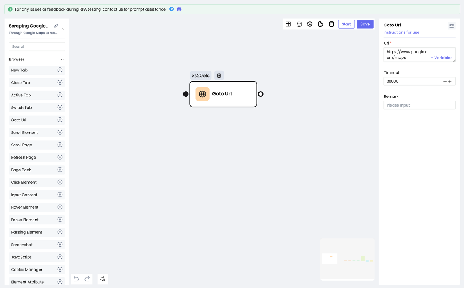Add Active Tab node with plus icon
Image resolution: width=464 pixels, height=288 pixels.
60,95
